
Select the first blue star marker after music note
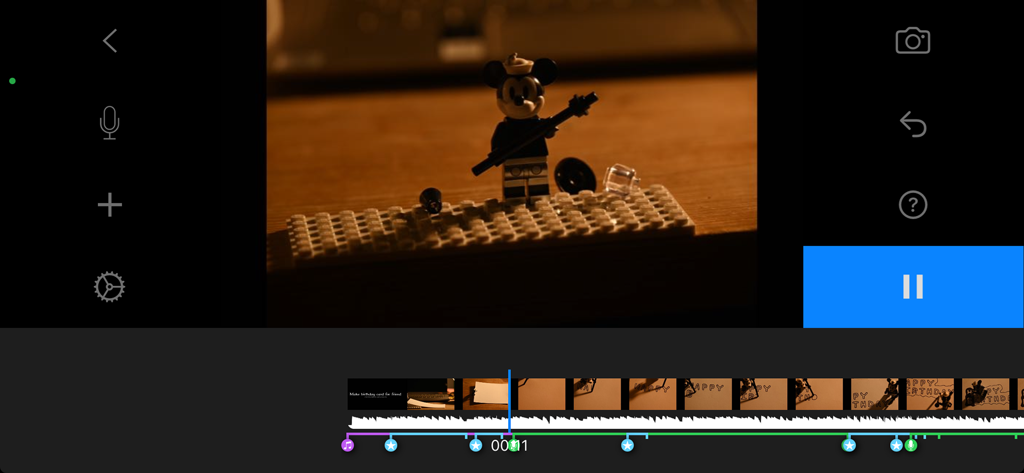(391, 445)
